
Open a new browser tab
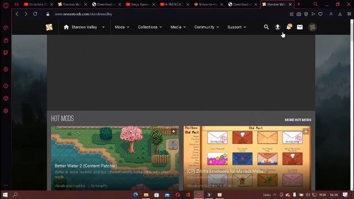pyautogui.click(x=299, y=4)
